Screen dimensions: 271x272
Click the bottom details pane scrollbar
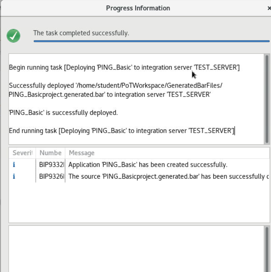tap(267, 249)
